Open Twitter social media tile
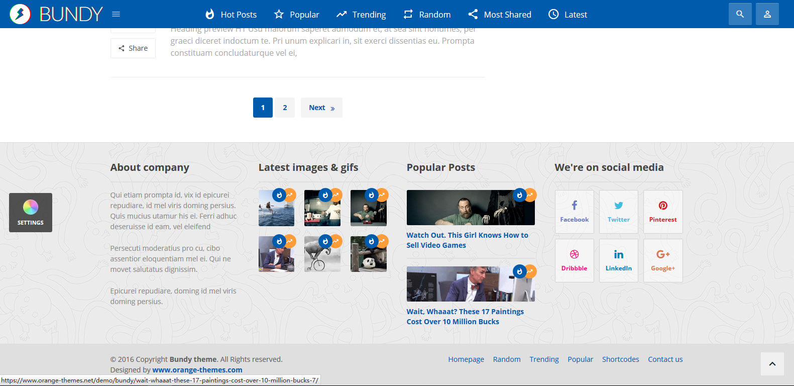The image size is (794, 386). coord(618,212)
